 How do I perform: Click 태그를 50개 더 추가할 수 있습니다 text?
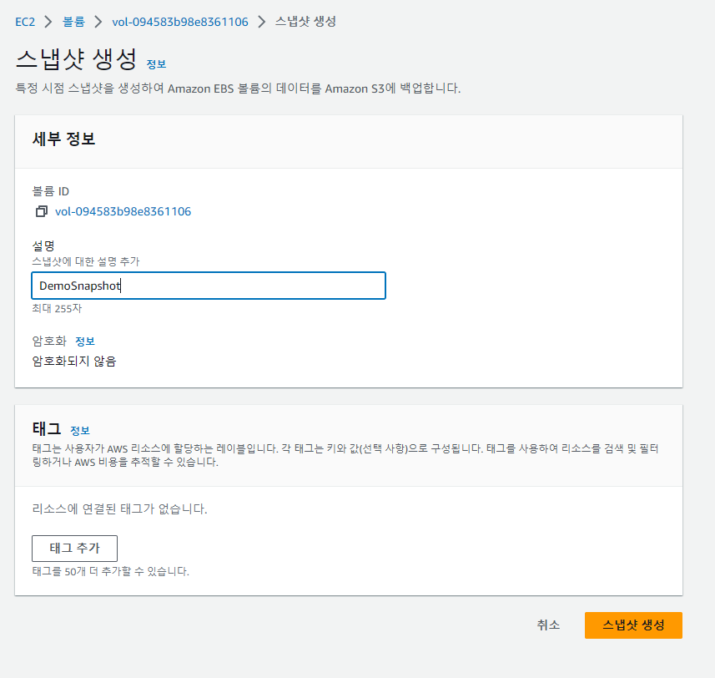pos(111,571)
